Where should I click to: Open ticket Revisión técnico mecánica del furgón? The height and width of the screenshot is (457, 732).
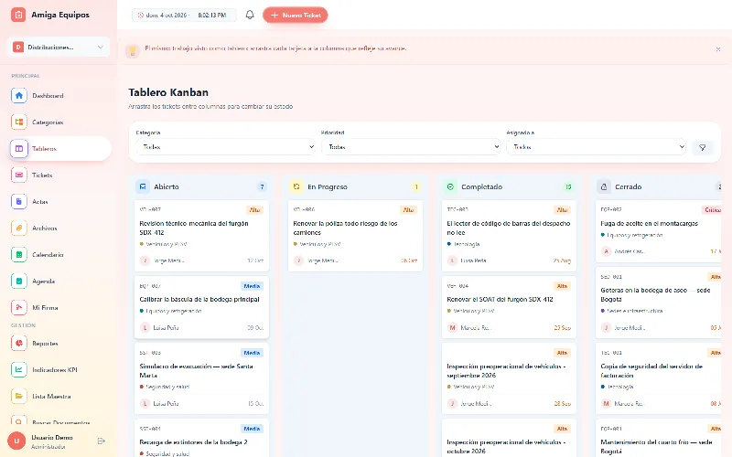[x=201, y=236]
